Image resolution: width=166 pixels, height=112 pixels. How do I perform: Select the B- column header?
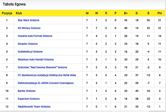tap(137, 13)
